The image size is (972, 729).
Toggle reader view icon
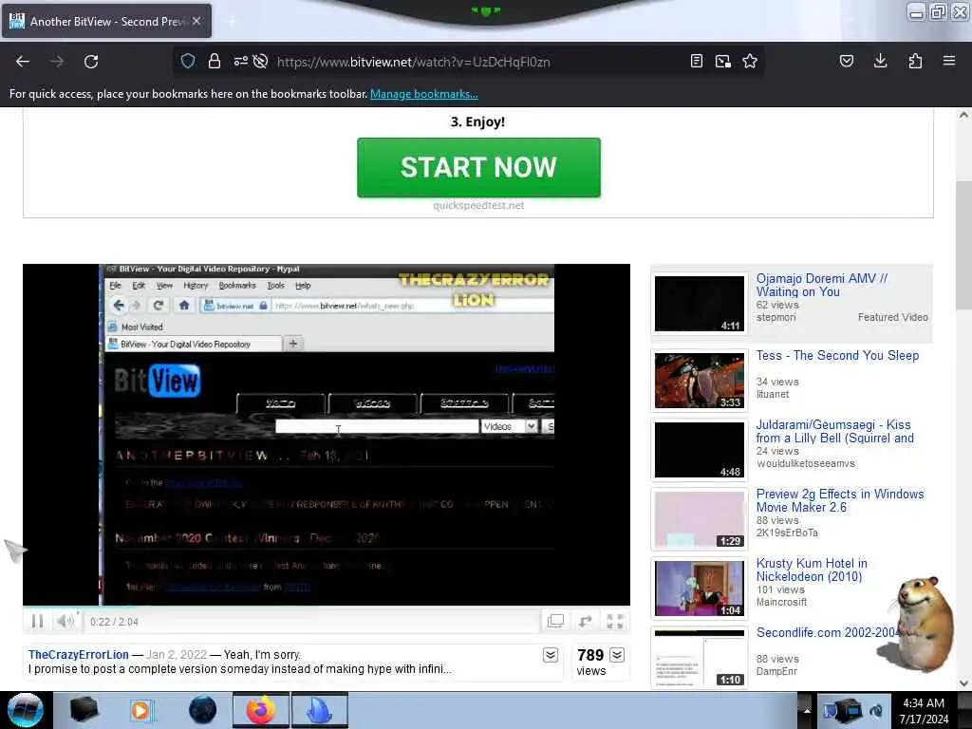696,61
